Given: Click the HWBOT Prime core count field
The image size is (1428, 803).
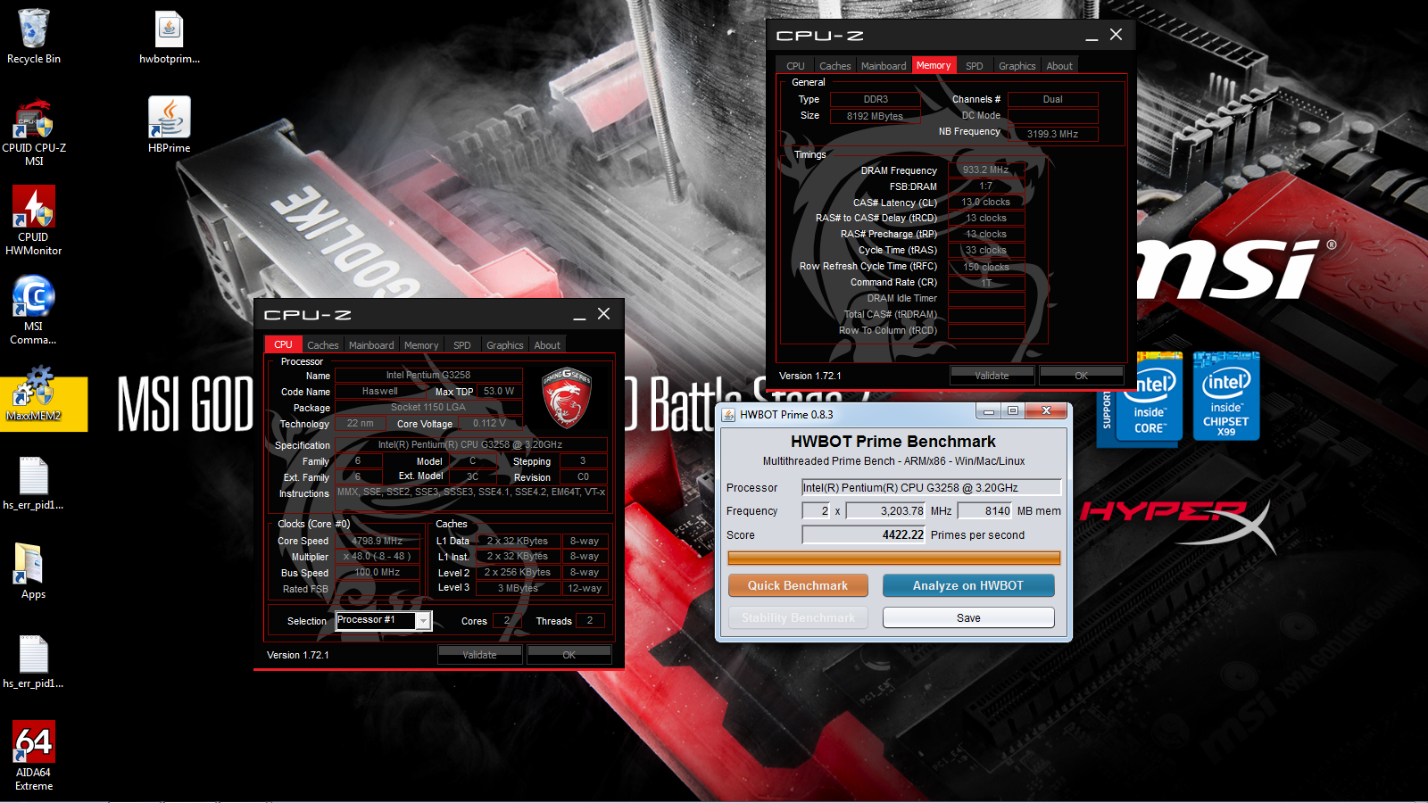Looking at the screenshot, I should click(x=816, y=511).
